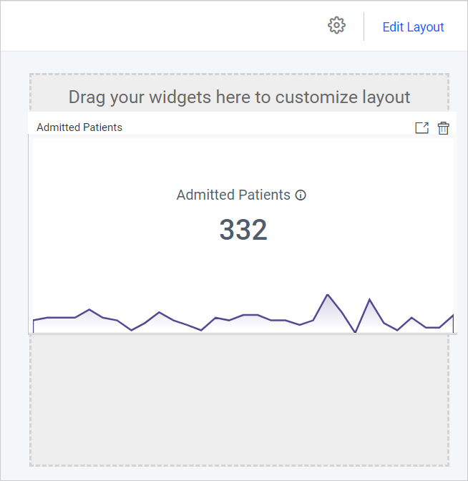
Task: Select the Admitted Patients widget header title
Action: tap(79, 127)
